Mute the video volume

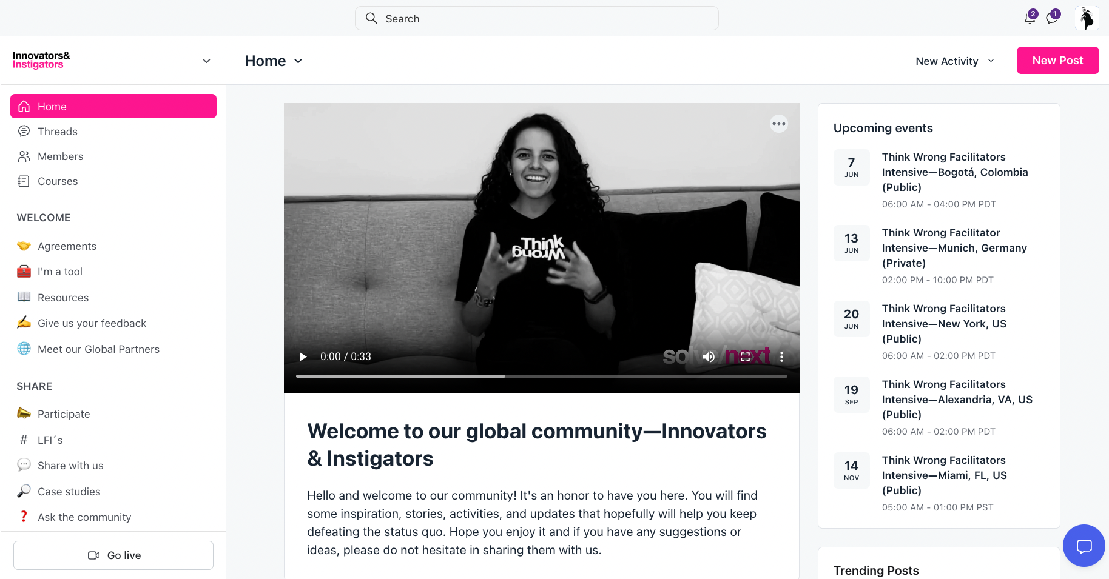tap(709, 357)
